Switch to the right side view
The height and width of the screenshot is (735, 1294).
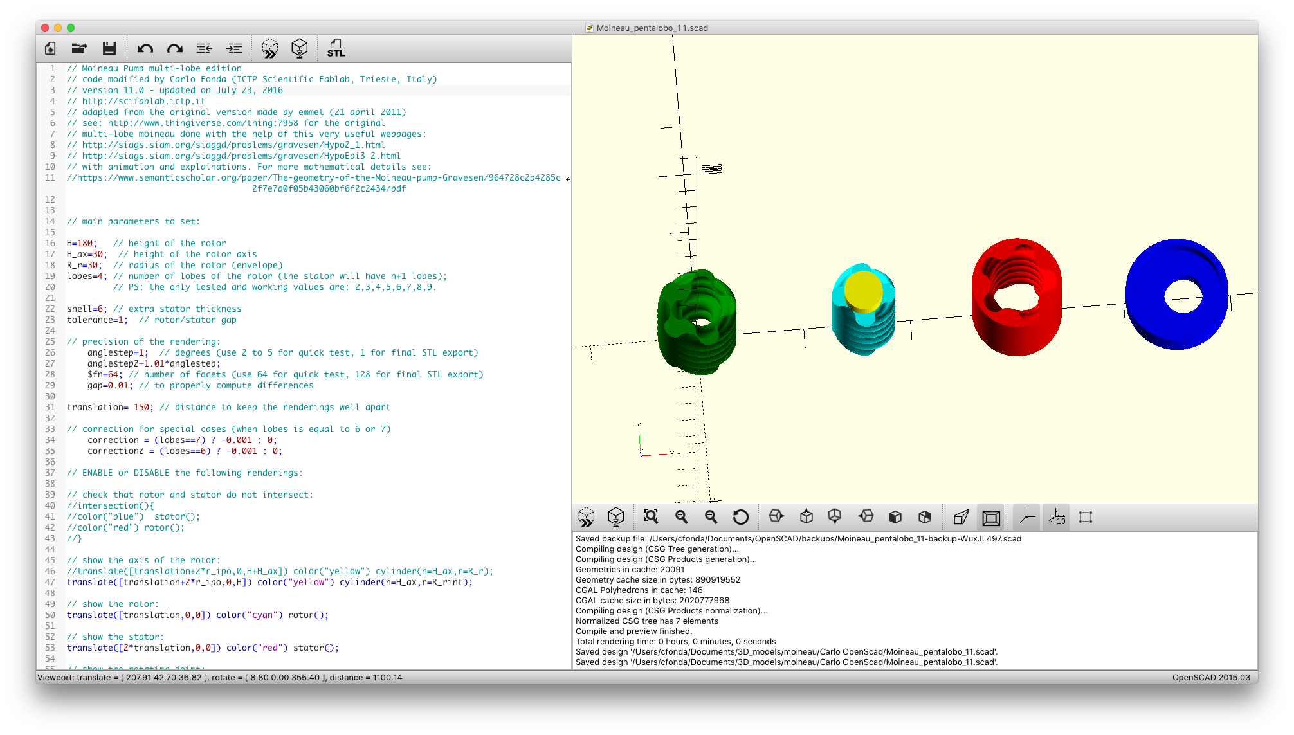[776, 516]
